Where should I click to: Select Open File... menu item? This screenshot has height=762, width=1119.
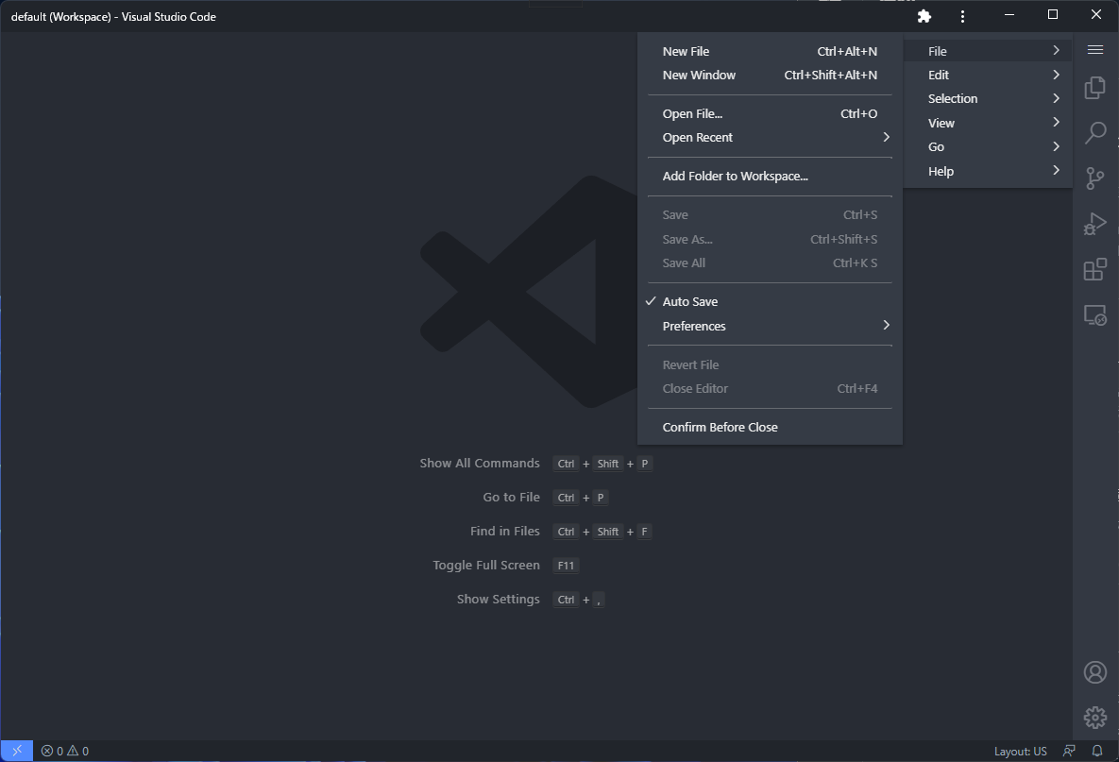(x=770, y=113)
